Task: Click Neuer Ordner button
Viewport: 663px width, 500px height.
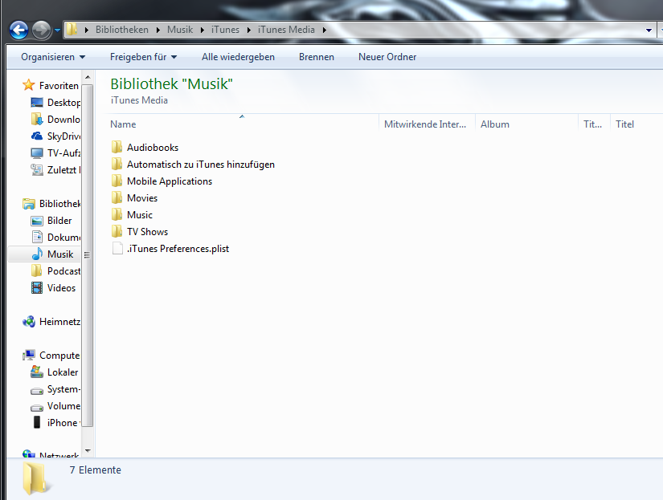Action: (387, 57)
